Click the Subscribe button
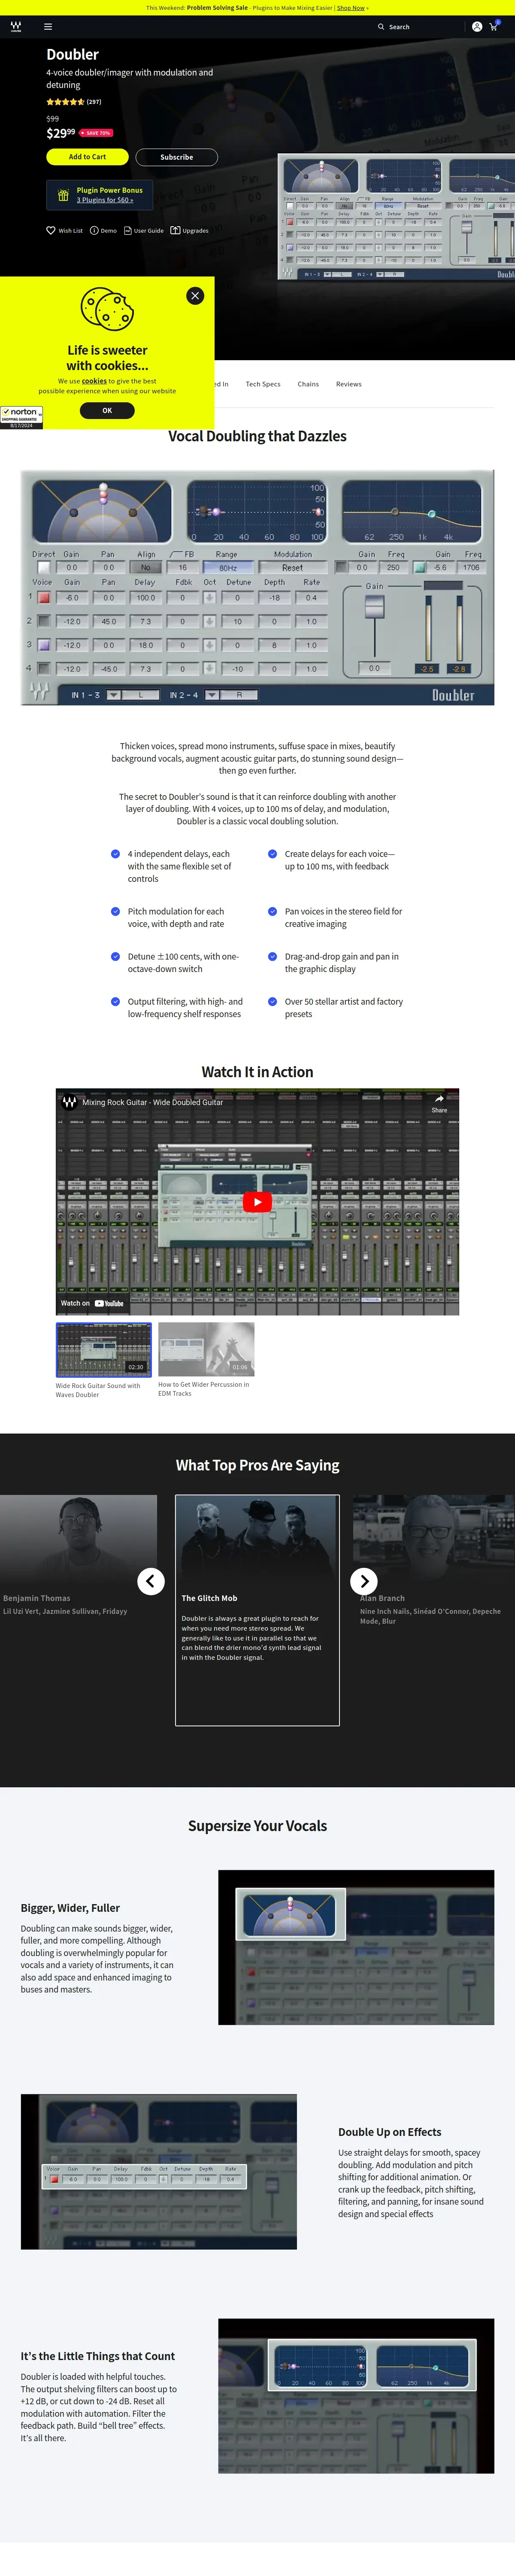 (177, 157)
